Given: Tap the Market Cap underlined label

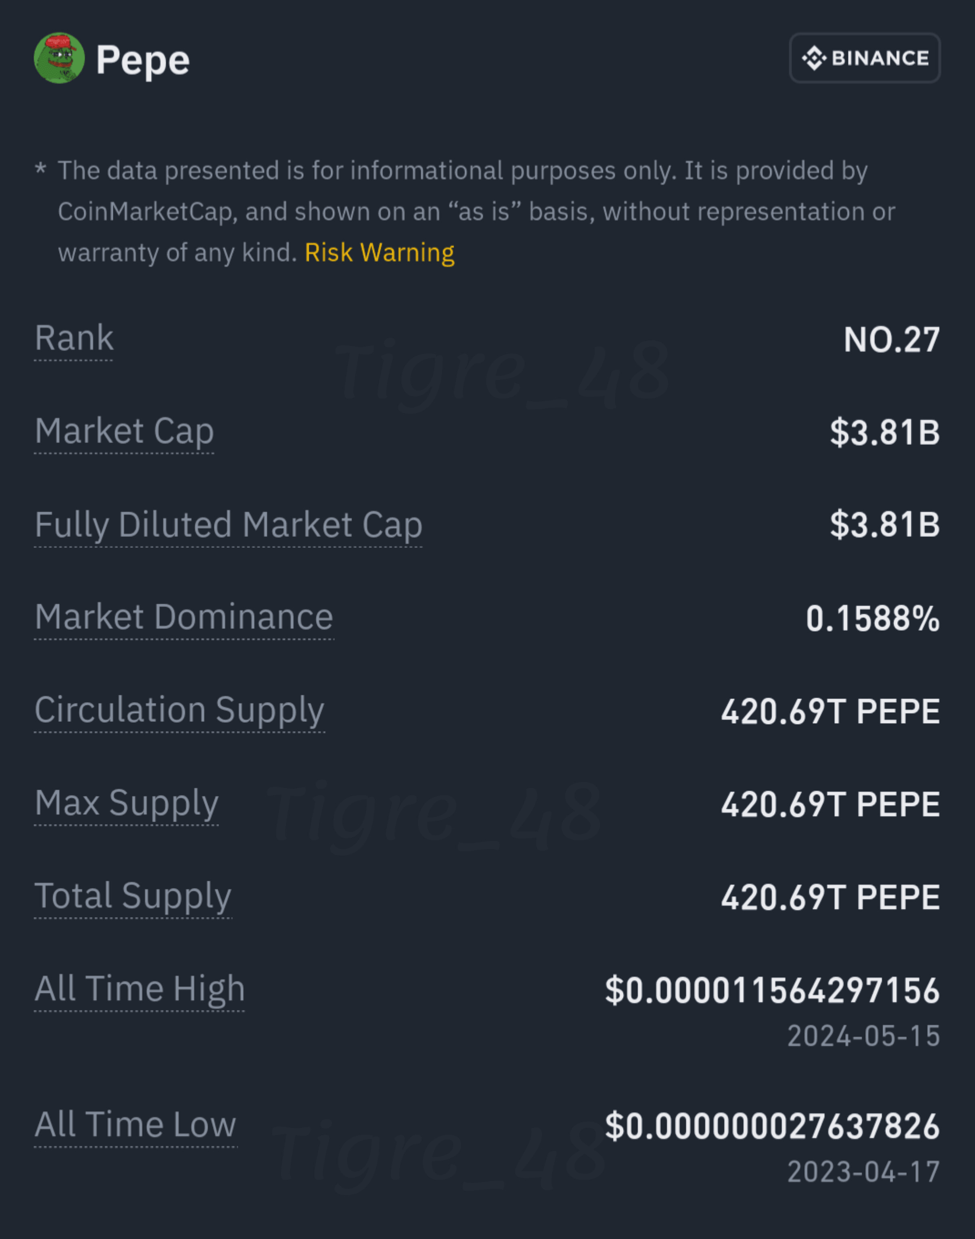Looking at the screenshot, I should tap(125, 432).
